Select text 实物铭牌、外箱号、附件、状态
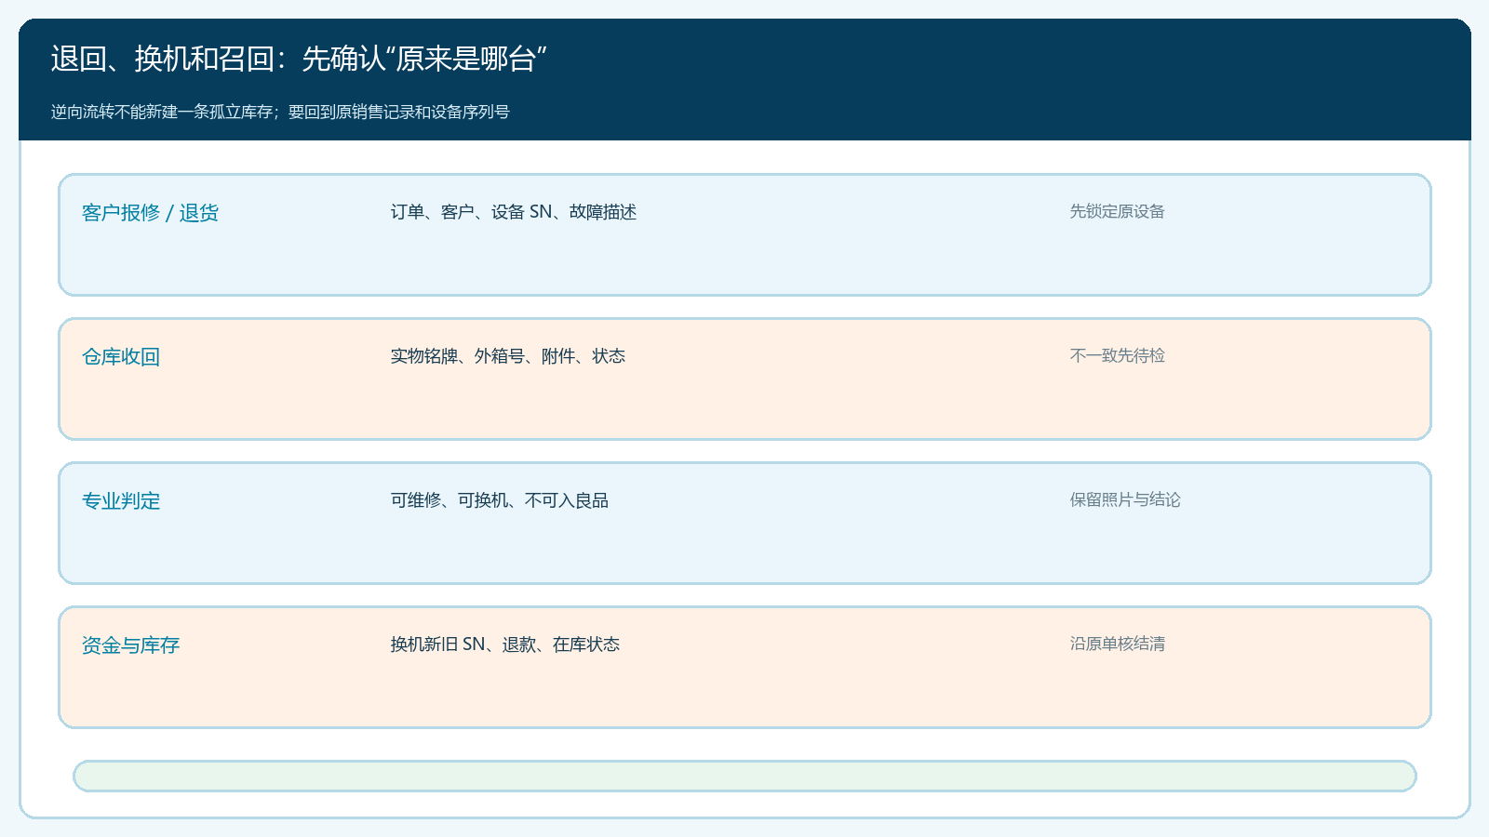Image resolution: width=1489 pixels, height=837 pixels. [508, 356]
